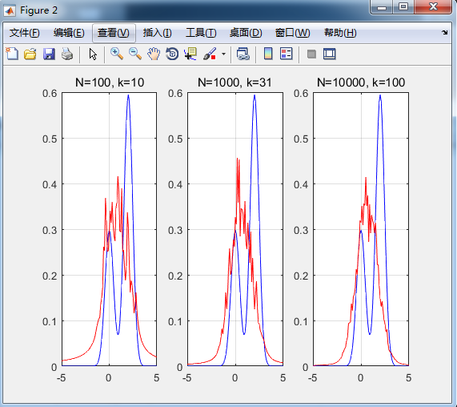Select the Edit Plot arrow tool
457x407 pixels.
(93, 54)
